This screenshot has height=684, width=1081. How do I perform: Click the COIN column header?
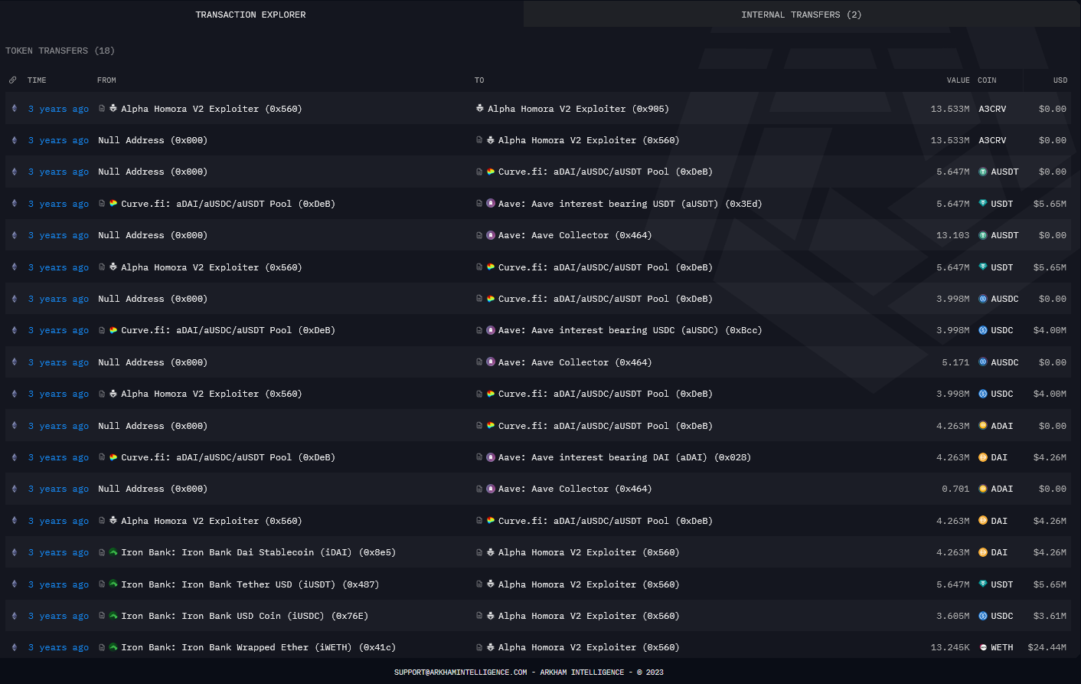[987, 80]
